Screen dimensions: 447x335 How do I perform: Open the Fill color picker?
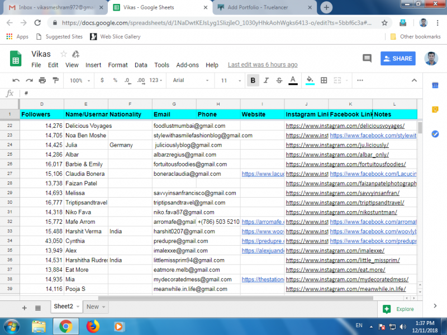tap(310, 80)
